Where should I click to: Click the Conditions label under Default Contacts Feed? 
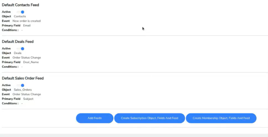(10, 30)
